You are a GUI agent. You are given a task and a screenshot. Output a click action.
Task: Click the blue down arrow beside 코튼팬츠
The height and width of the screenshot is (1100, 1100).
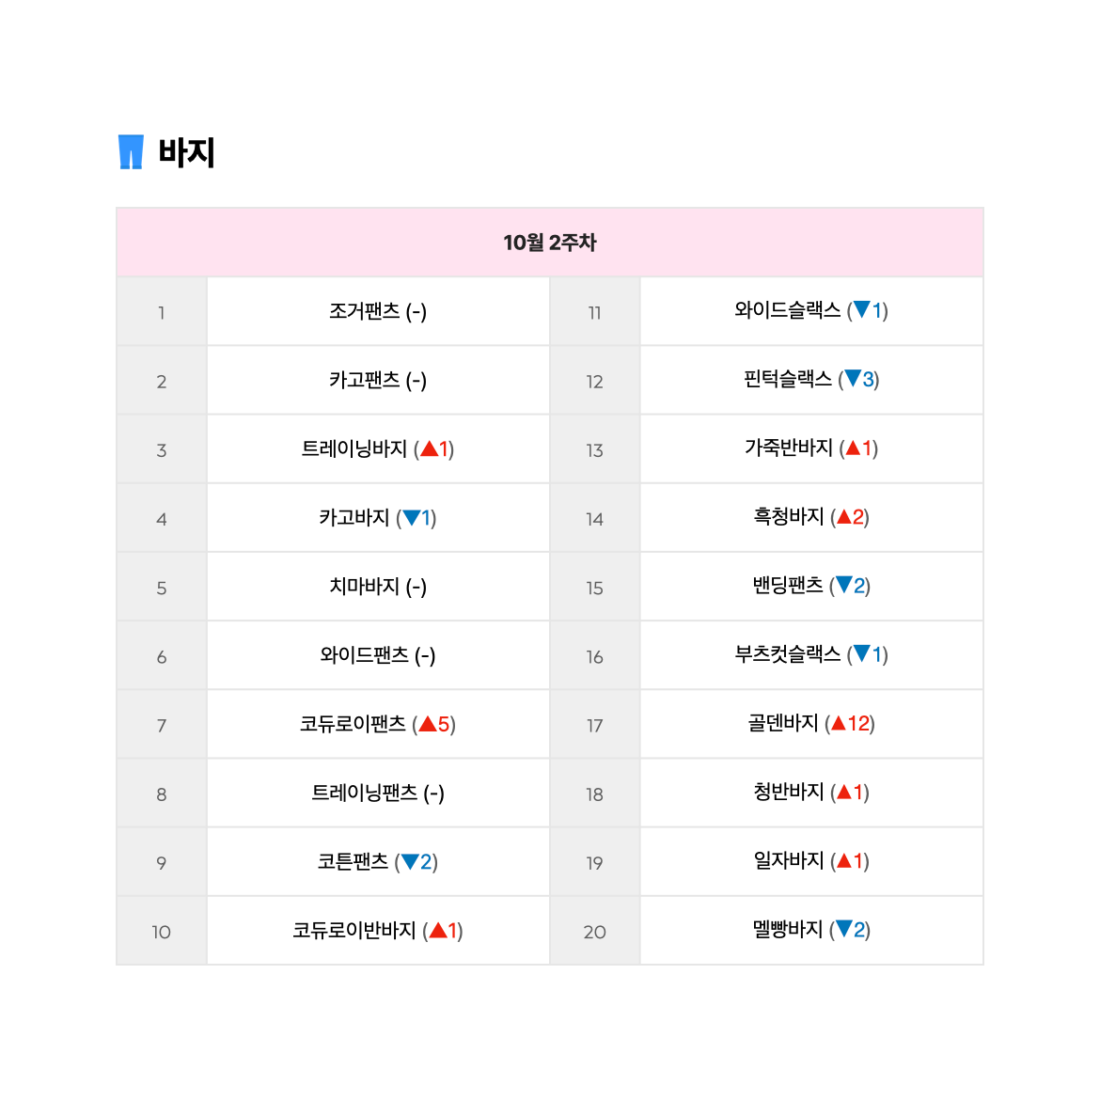pyautogui.click(x=410, y=861)
